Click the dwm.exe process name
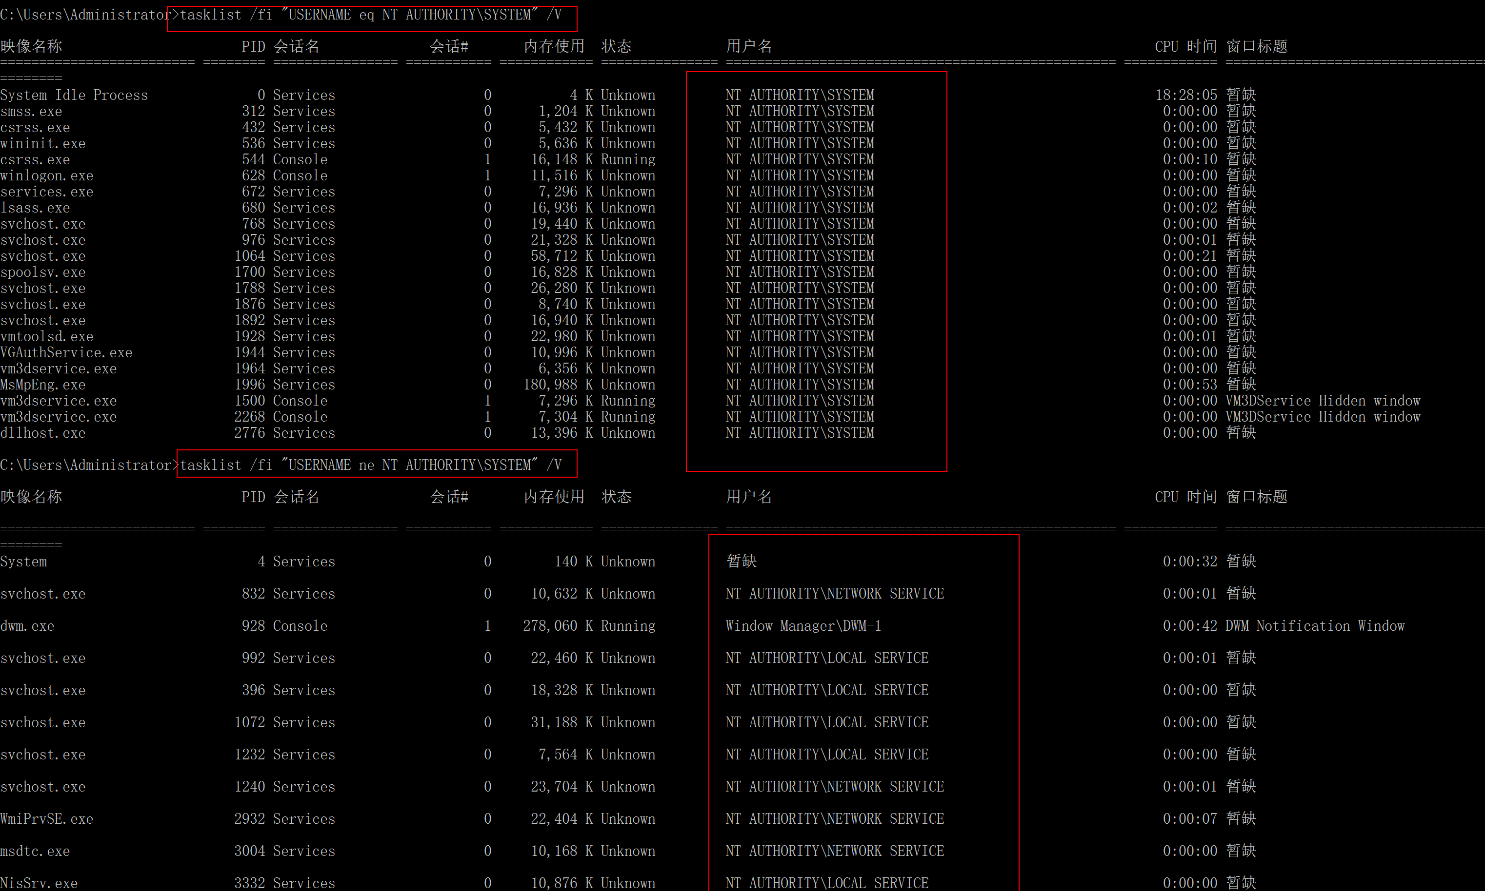Screen dimensions: 1485x891 pyautogui.click(x=27, y=626)
